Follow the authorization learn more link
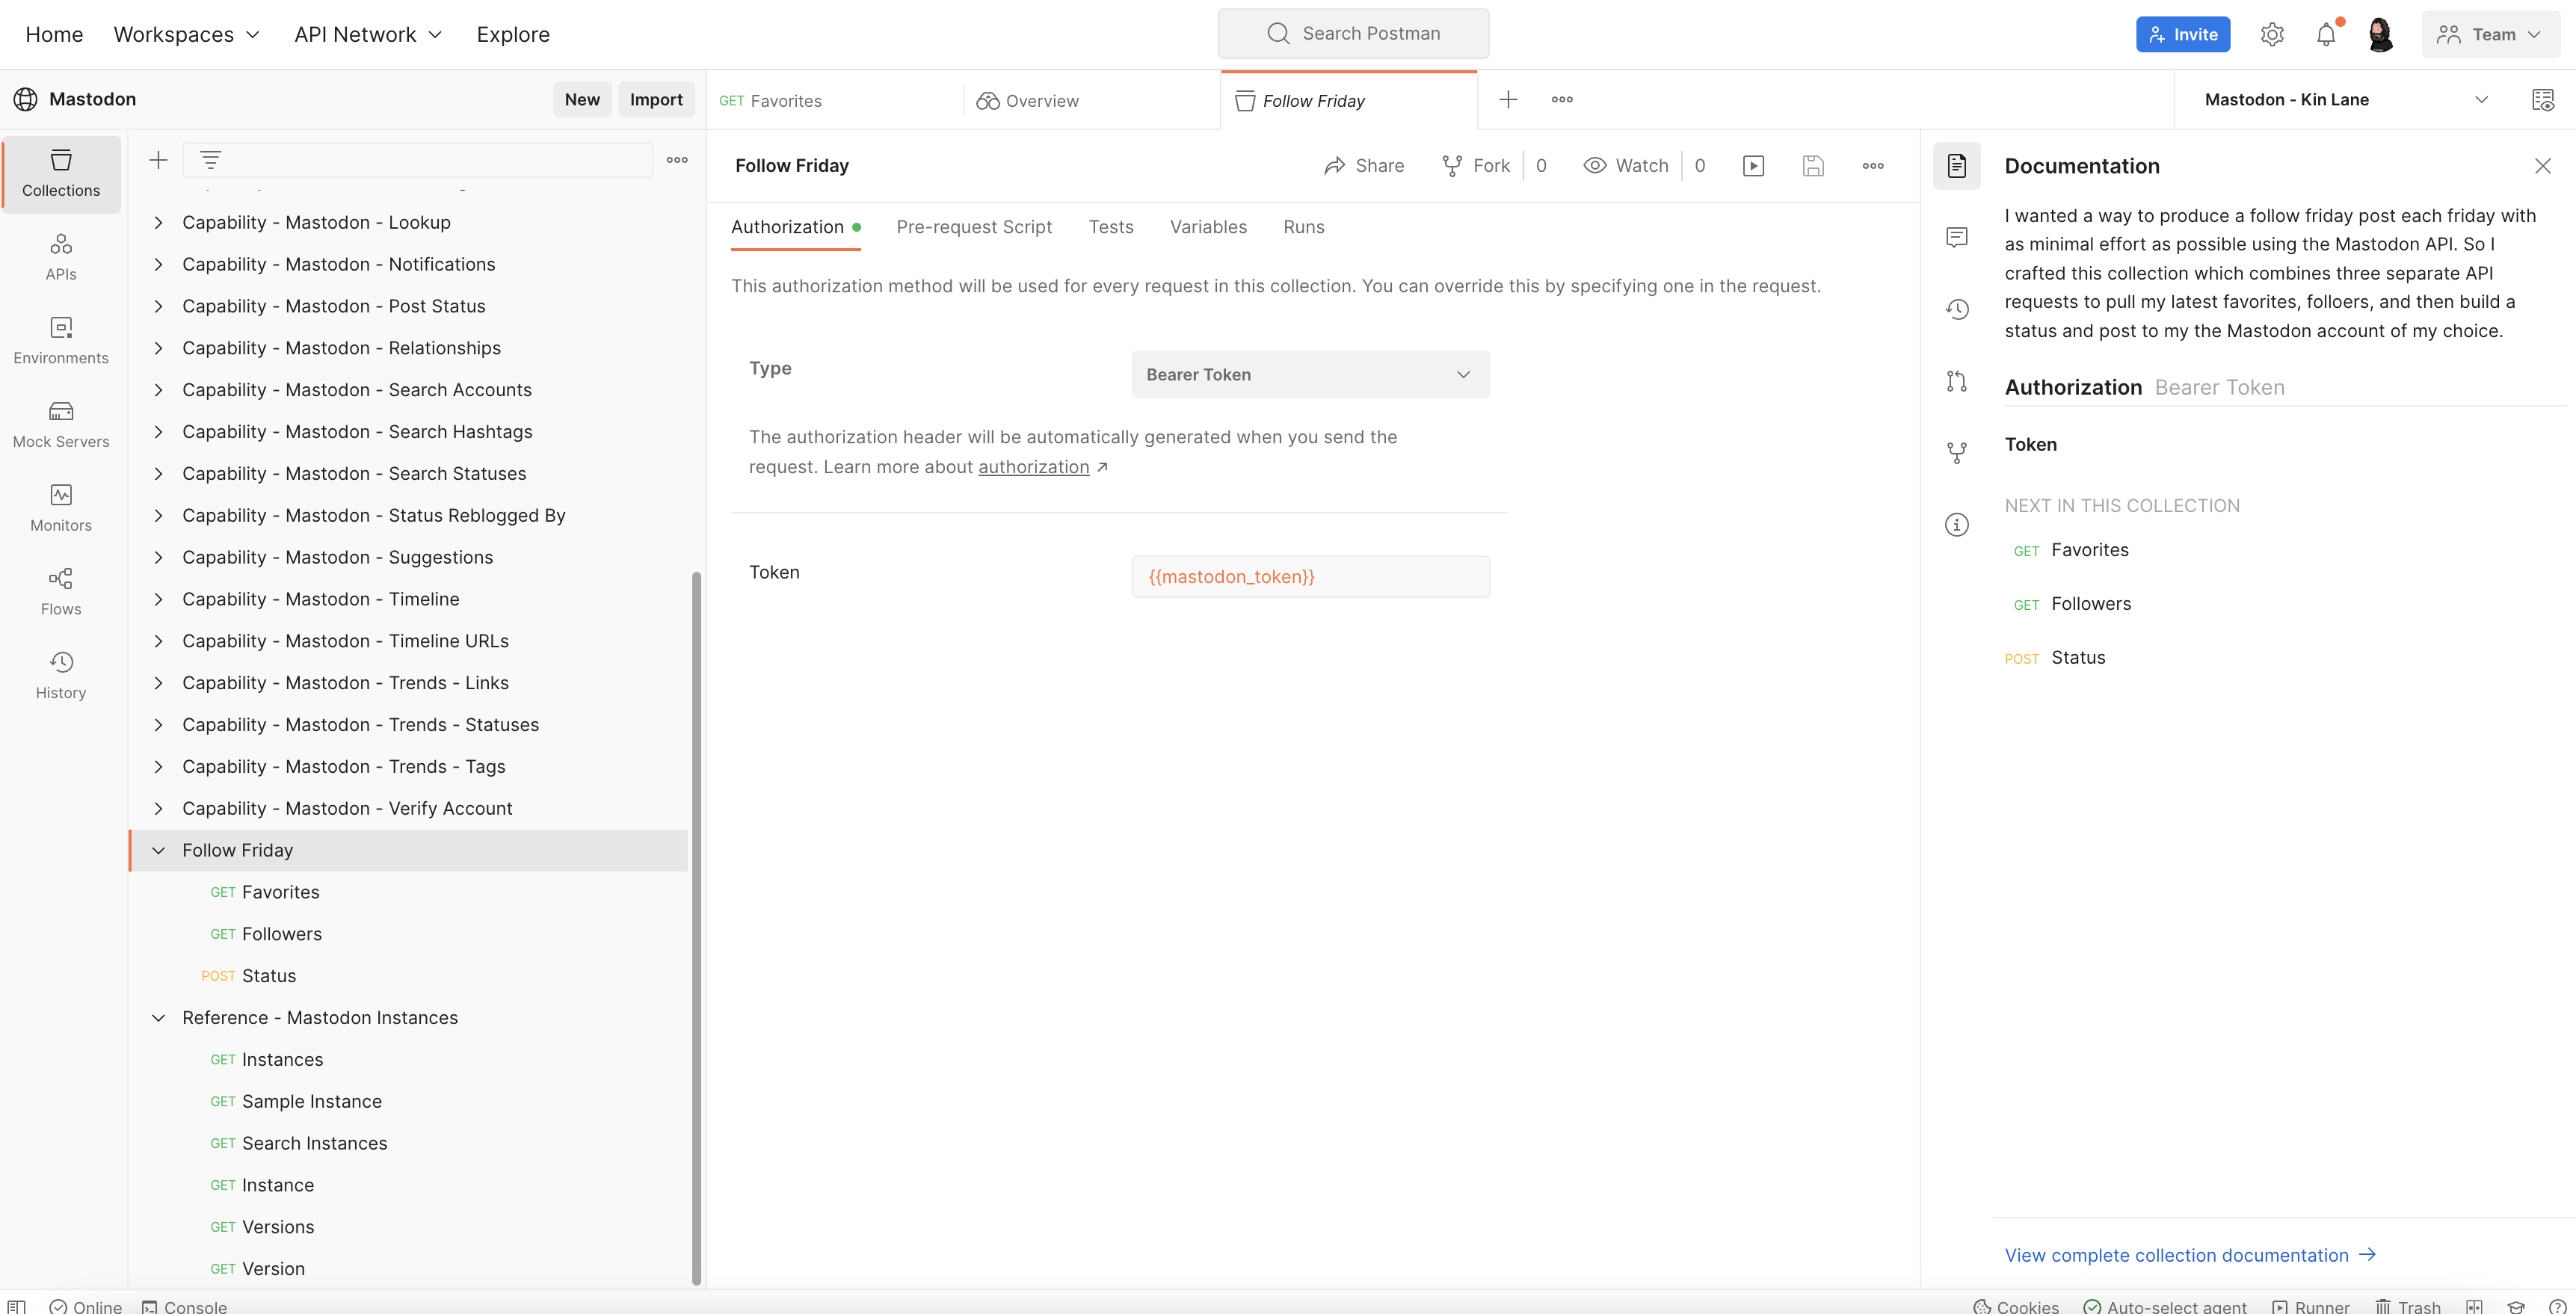Viewport: 2576px width, 1314px height. coord(1033,467)
